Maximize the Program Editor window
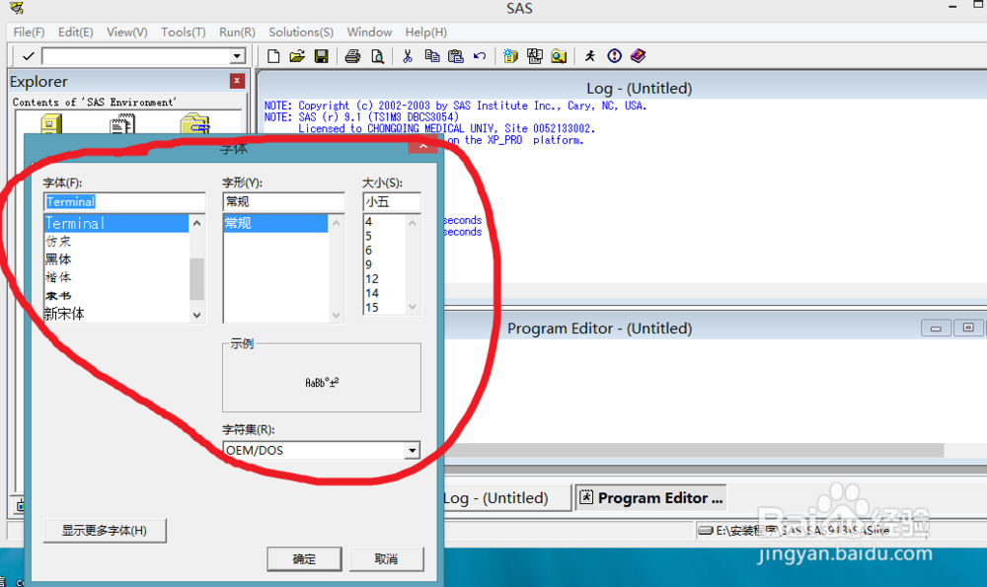The width and height of the screenshot is (987, 587). pos(968,328)
